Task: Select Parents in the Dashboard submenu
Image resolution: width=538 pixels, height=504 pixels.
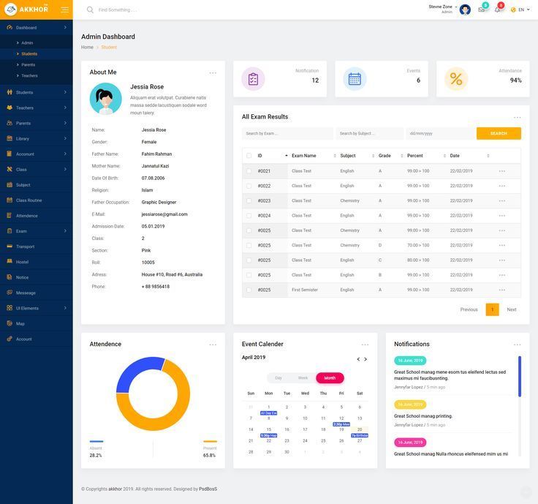Action: coord(28,64)
